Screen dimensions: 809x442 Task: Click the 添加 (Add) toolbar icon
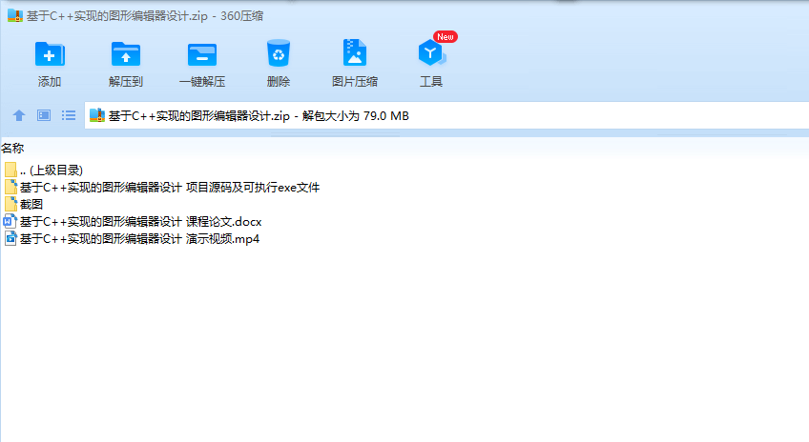coord(50,53)
